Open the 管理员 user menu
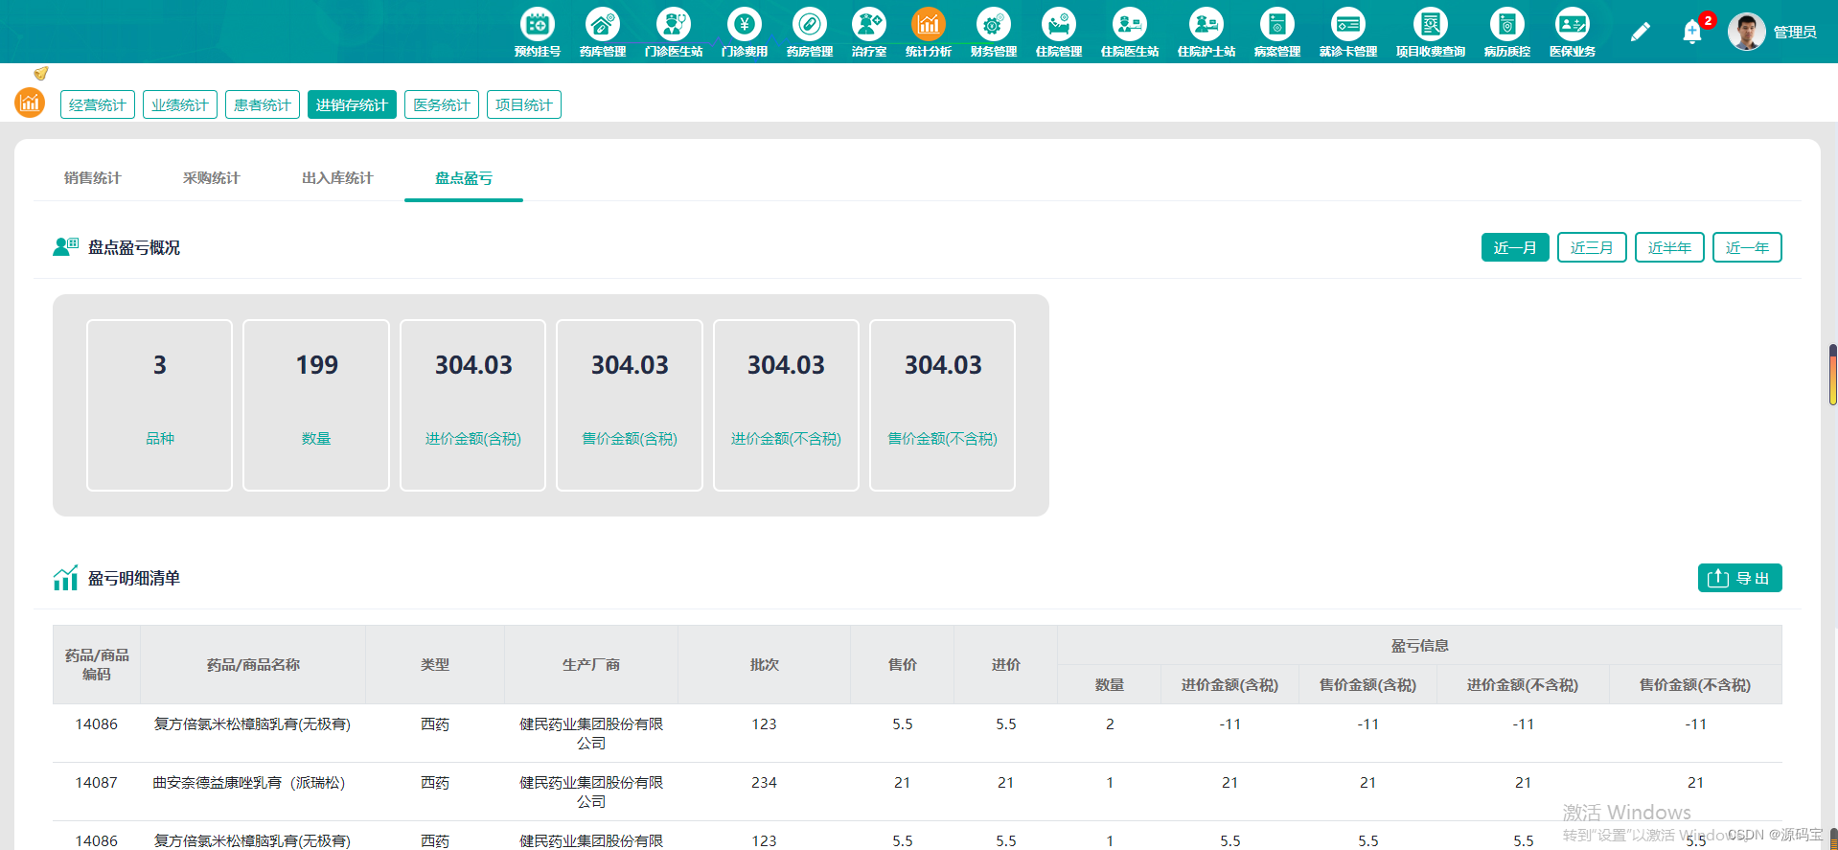Image resolution: width=1838 pixels, height=850 pixels. pyautogui.click(x=1794, y=32)
